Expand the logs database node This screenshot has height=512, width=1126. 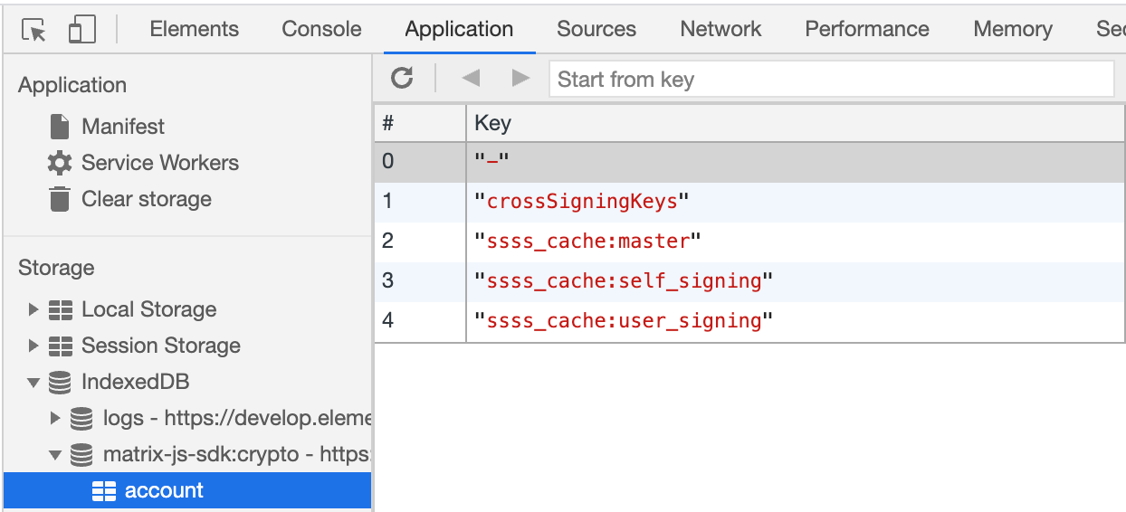coord(55,418)
